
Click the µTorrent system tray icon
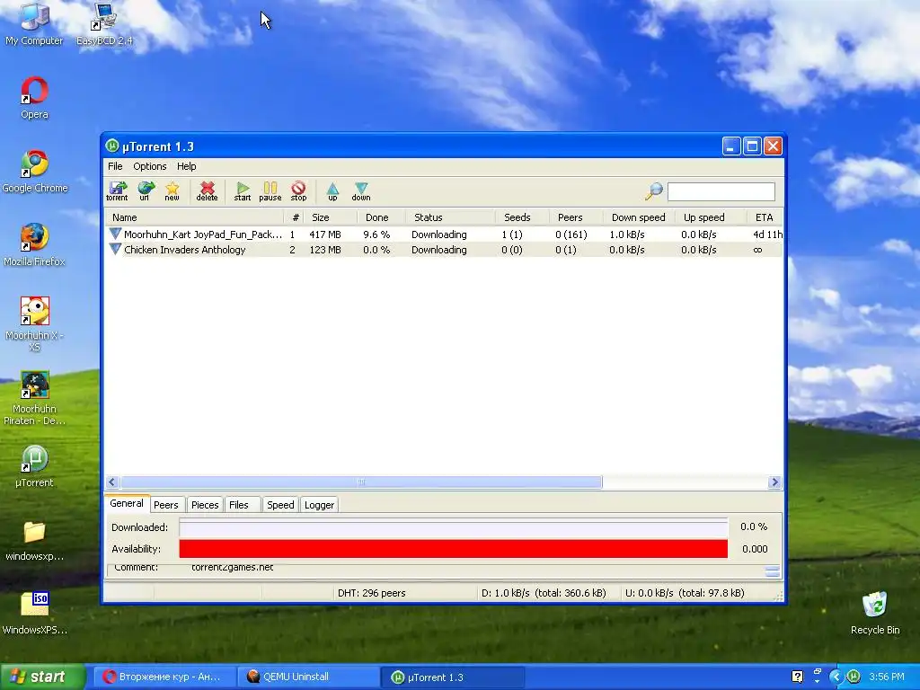coord(854,677)
